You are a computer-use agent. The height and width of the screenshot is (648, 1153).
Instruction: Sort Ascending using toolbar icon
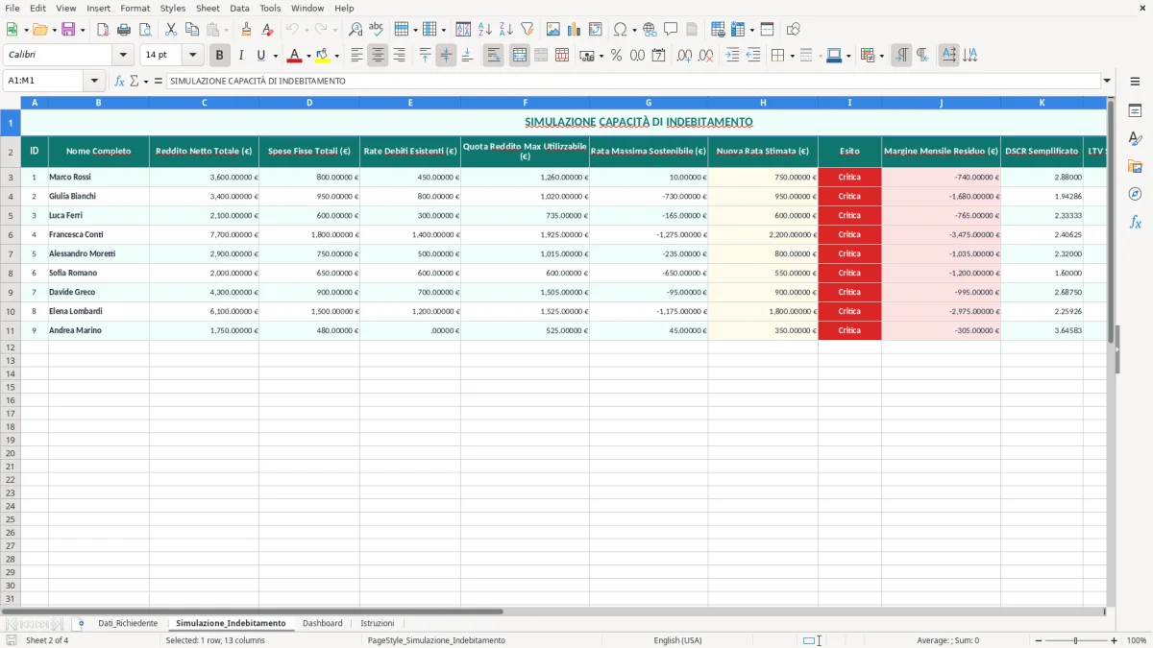point(485,30)
